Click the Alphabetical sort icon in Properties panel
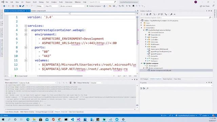 pos(144,88)
